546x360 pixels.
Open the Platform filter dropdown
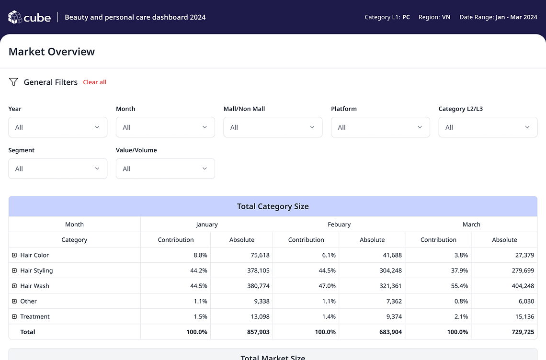click(380, 127)
